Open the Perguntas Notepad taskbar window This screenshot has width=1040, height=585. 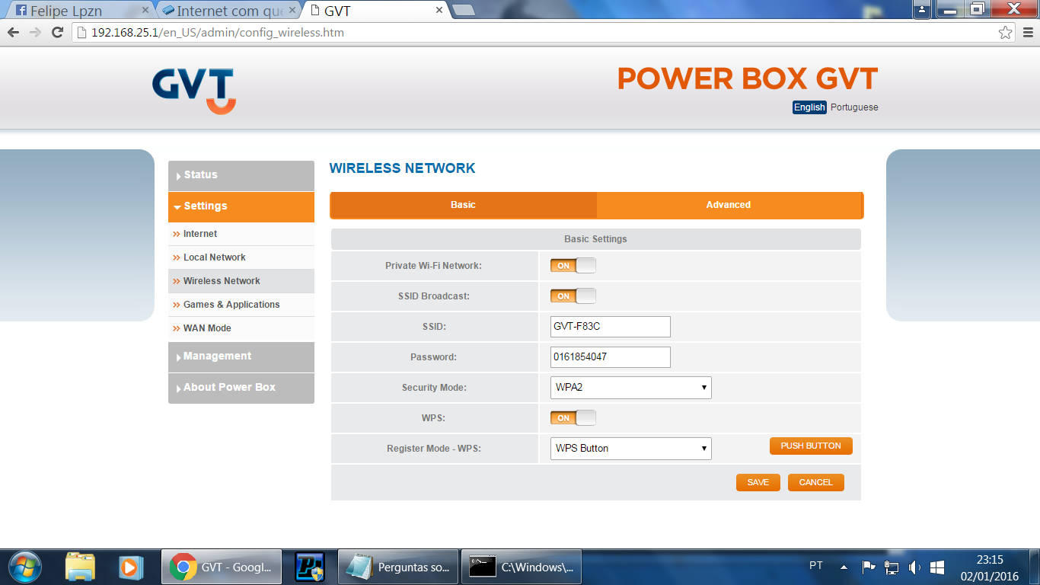coord(398,567)
